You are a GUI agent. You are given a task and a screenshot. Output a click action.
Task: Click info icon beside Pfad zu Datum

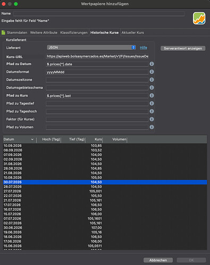point(152,64)
